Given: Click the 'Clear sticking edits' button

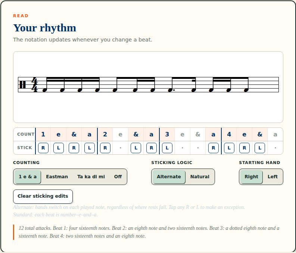Looking at the screenshot, I should [x=43, y=196].
